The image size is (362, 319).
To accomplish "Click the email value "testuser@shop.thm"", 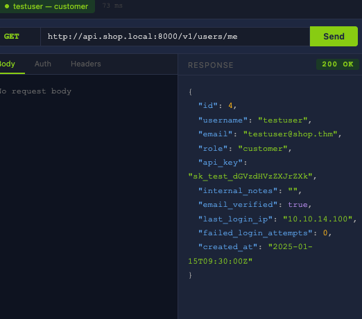I will click(291, 134).
